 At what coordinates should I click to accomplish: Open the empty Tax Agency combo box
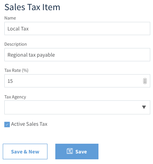click(x=77, y=107)
